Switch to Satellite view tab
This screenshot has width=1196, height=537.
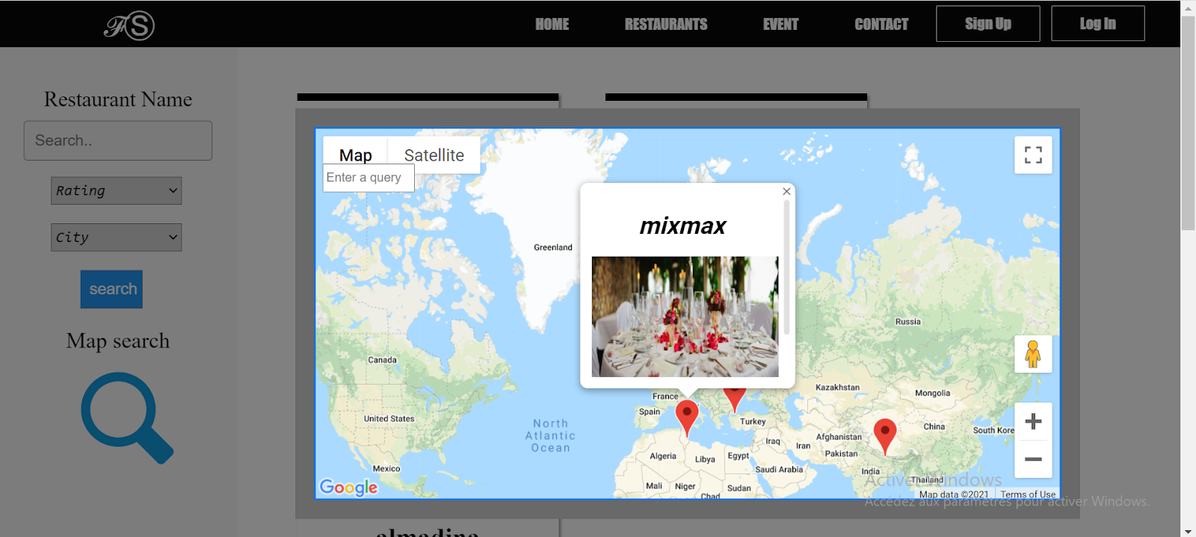pos(434,155)
